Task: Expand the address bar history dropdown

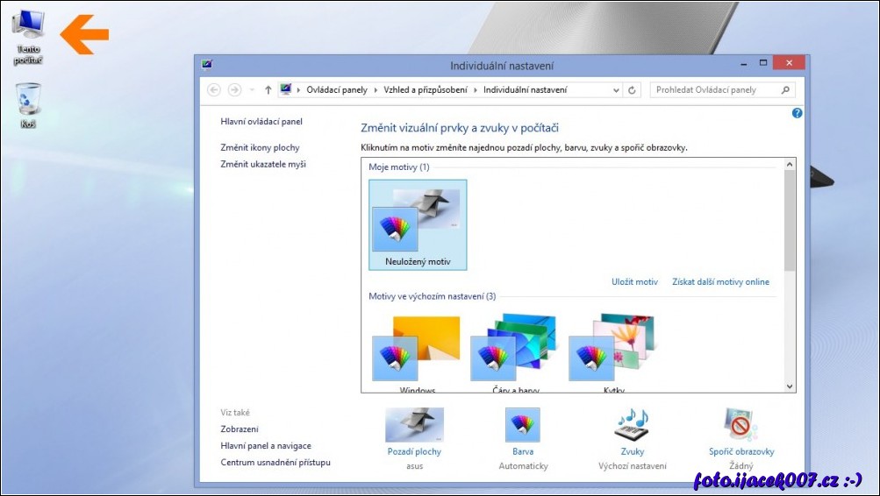Action: click(x=616, y=90)
